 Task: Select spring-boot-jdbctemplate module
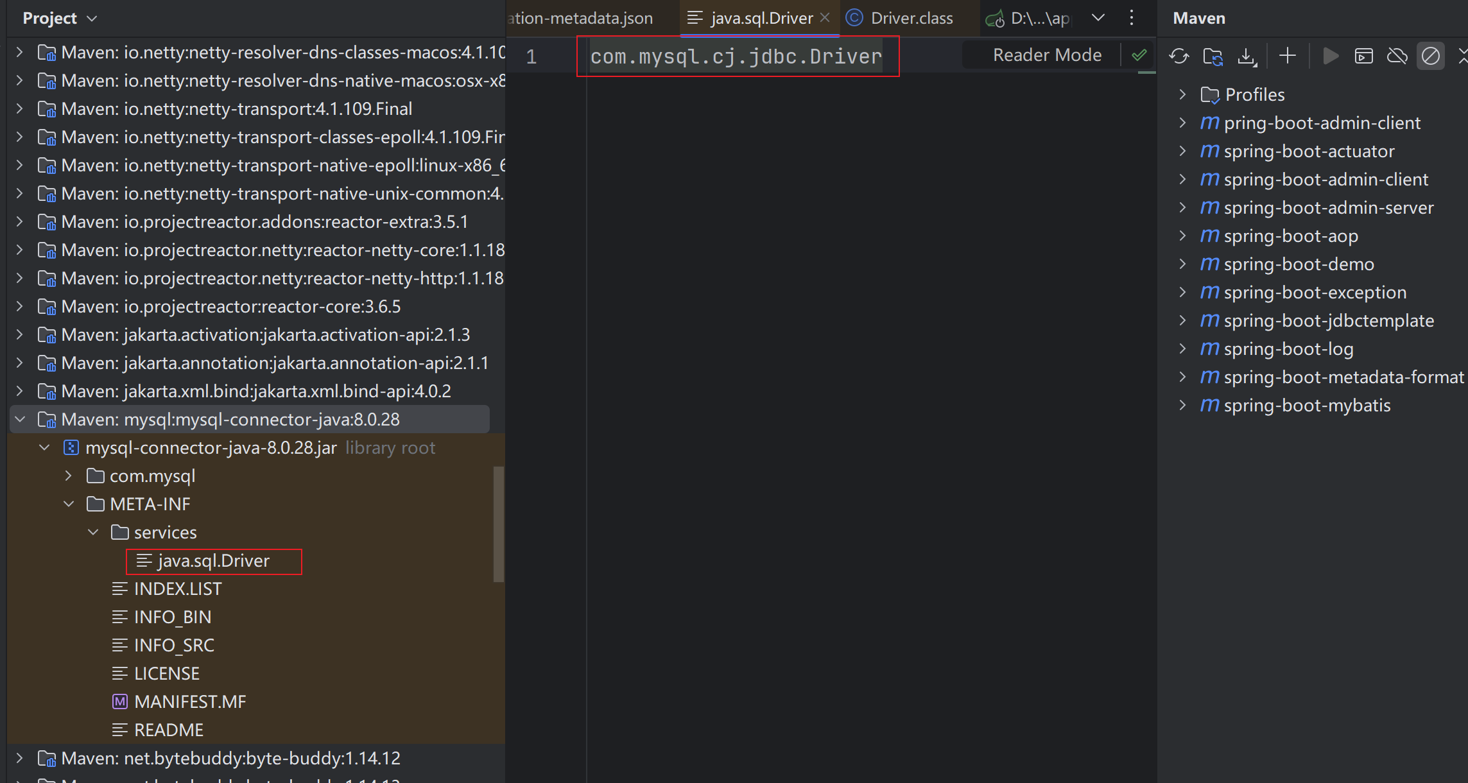point(1329,320)
